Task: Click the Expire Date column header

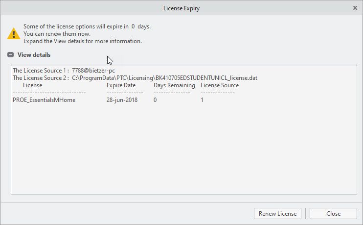Action: point(121,85)
